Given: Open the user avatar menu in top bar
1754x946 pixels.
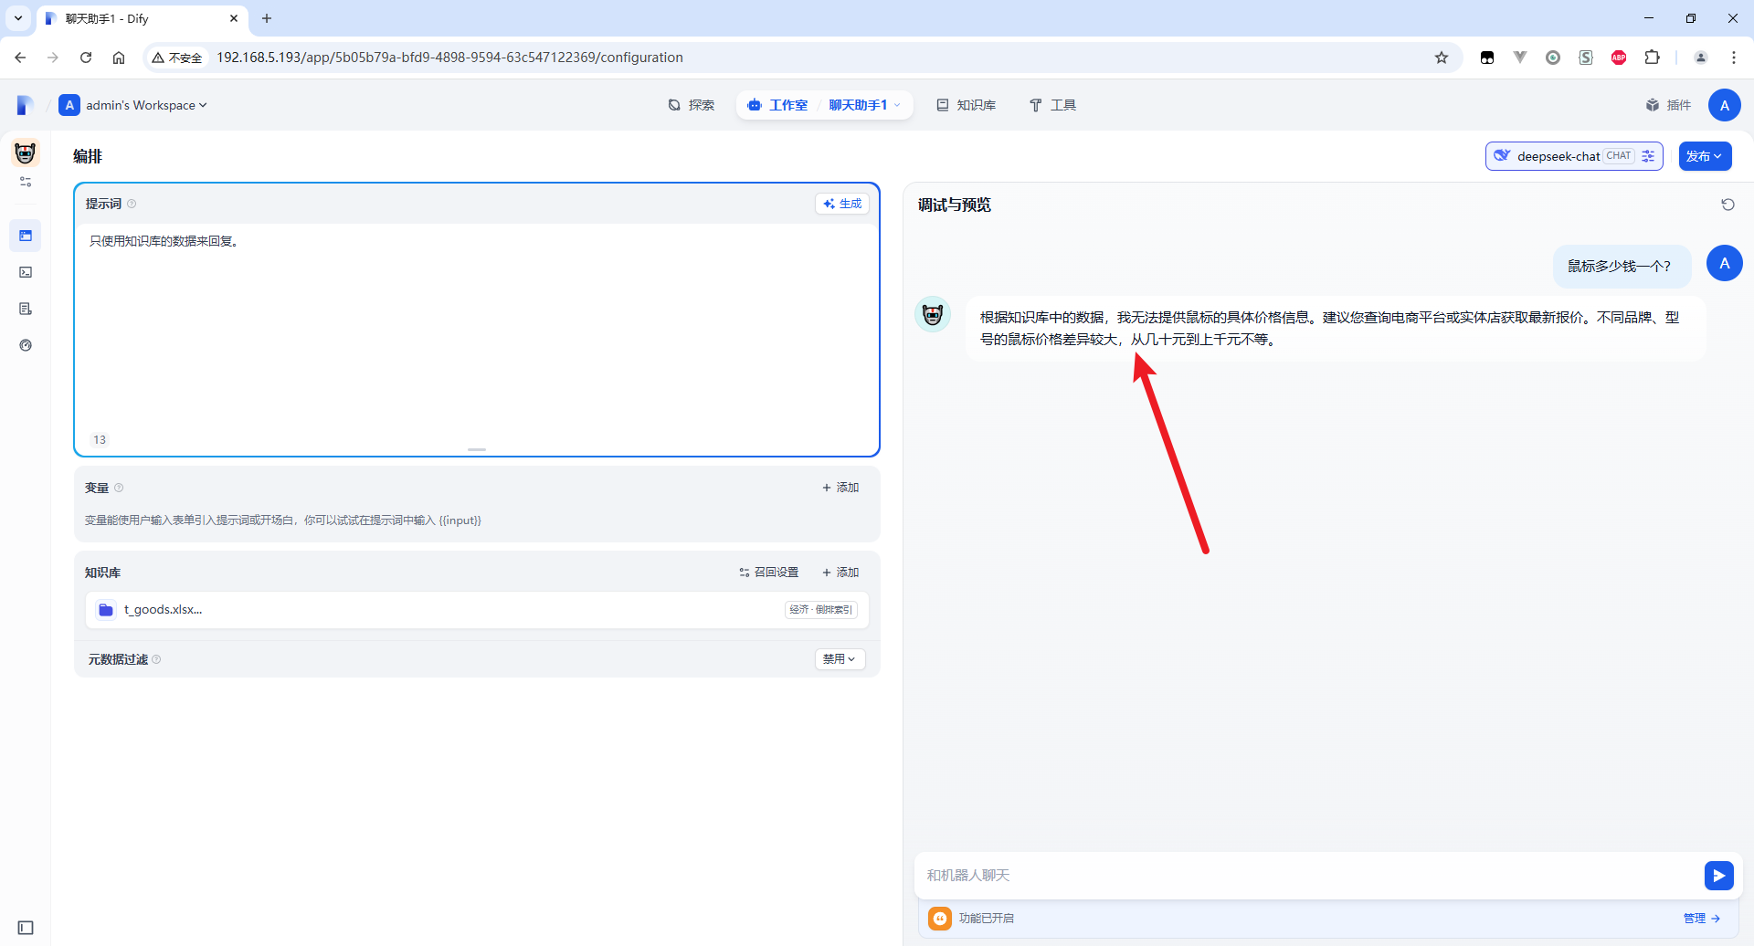Looking at the screenshot, I should coord(1724,105).
